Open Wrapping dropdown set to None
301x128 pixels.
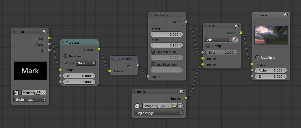(x=86, y=63)
